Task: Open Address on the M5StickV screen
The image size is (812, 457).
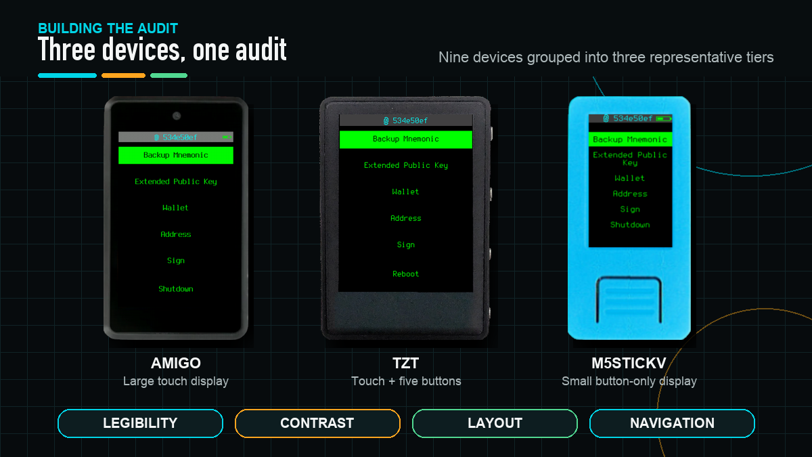Action: tap(630, 194)
